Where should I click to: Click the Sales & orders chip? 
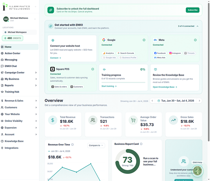click(59, 87)
